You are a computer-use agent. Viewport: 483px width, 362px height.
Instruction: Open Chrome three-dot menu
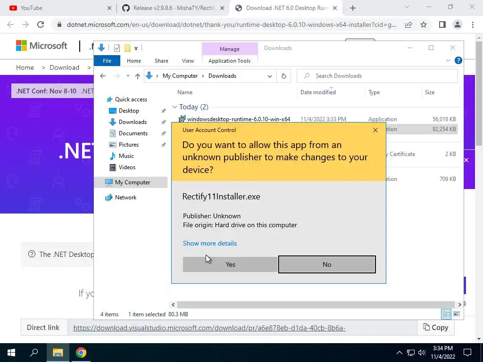coord(473,25)
